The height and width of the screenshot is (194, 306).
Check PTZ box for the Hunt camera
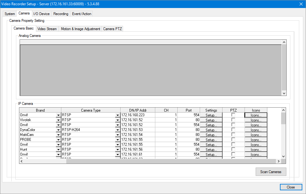(233, 149)
